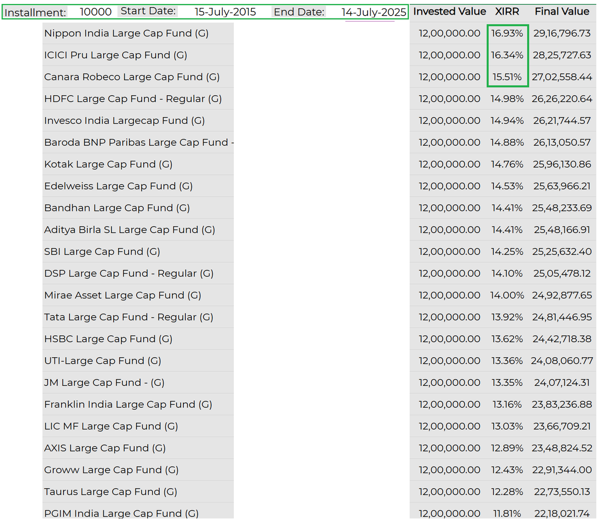Click the XIRR column header
This screenshot has height=522, width=601.
[507, 11]
